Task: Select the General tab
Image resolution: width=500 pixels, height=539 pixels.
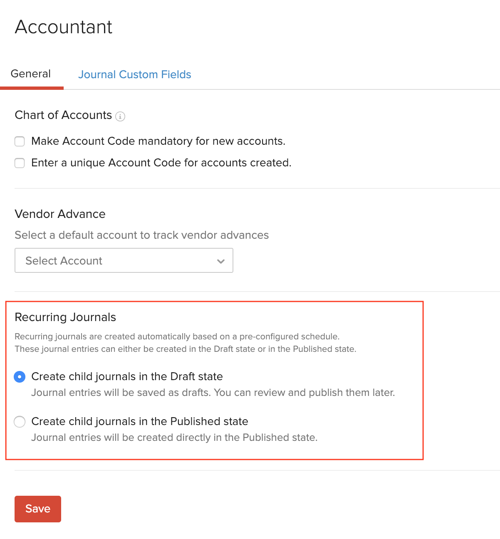Action: click(30, 74)
